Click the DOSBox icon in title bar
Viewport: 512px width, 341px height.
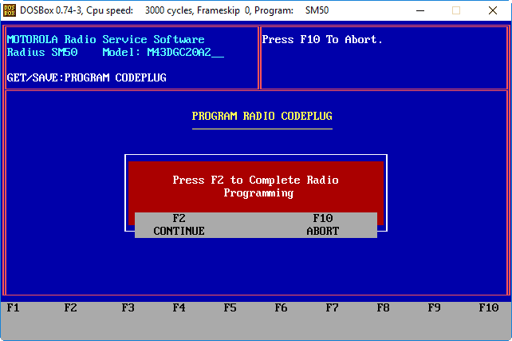10,10
